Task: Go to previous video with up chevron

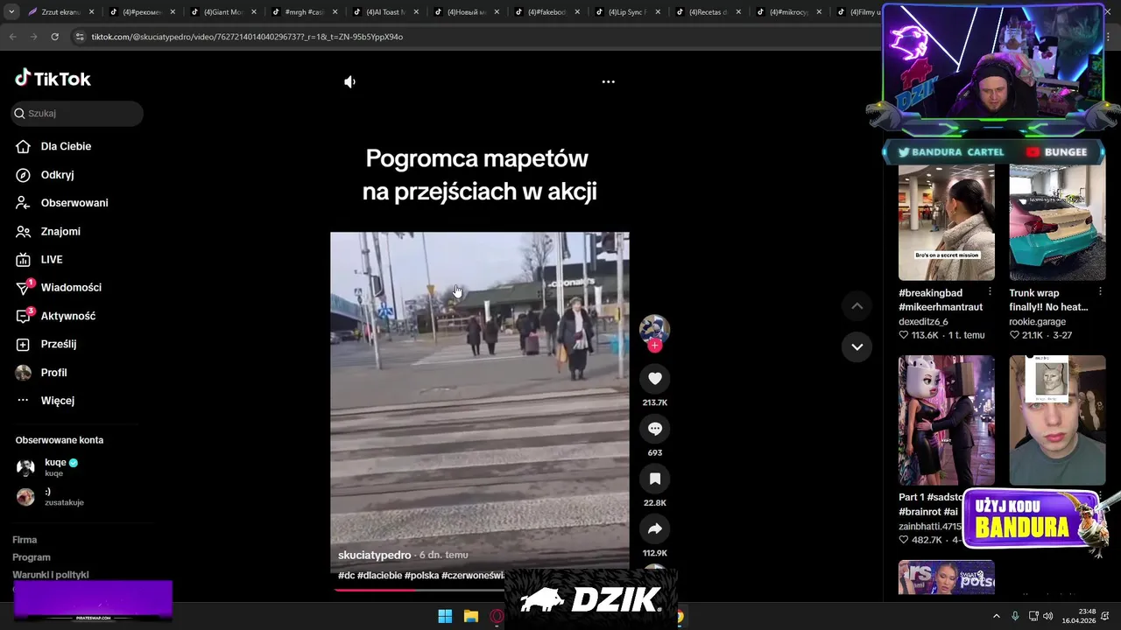Action: click(857, 305)
